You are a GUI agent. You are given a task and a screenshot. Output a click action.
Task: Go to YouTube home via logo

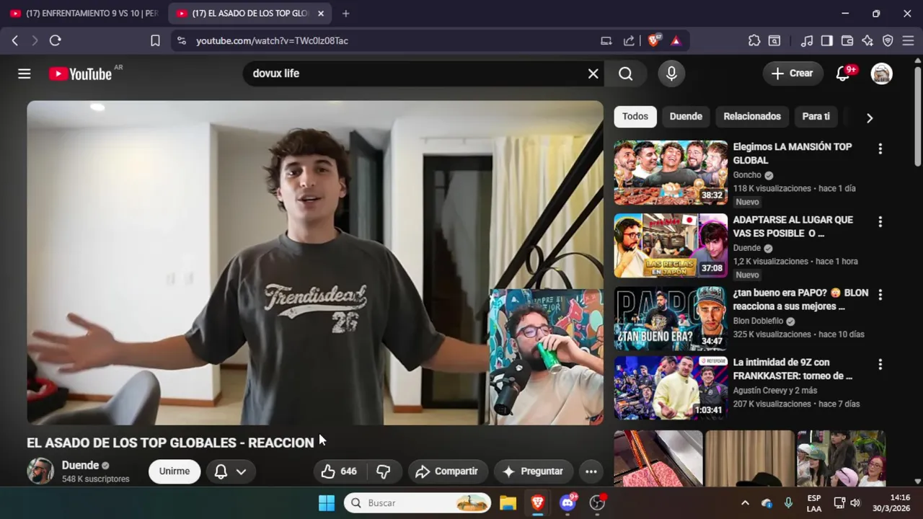(81, 74)
